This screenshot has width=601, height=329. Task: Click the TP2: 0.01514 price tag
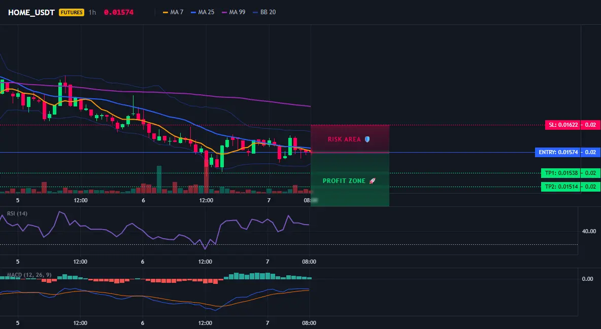click(561, 187)
